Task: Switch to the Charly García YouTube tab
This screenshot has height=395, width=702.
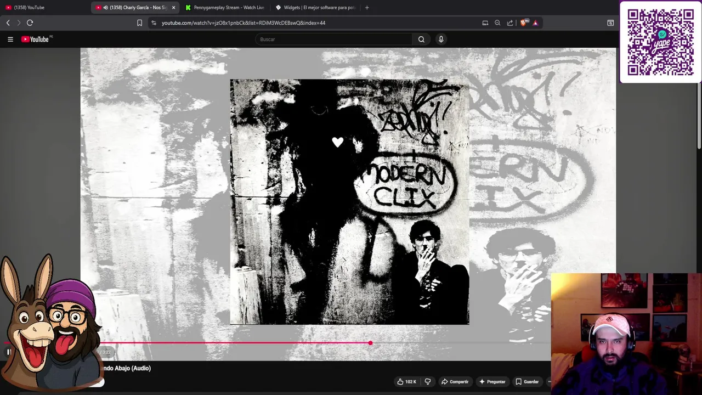Action: (135, 7)
